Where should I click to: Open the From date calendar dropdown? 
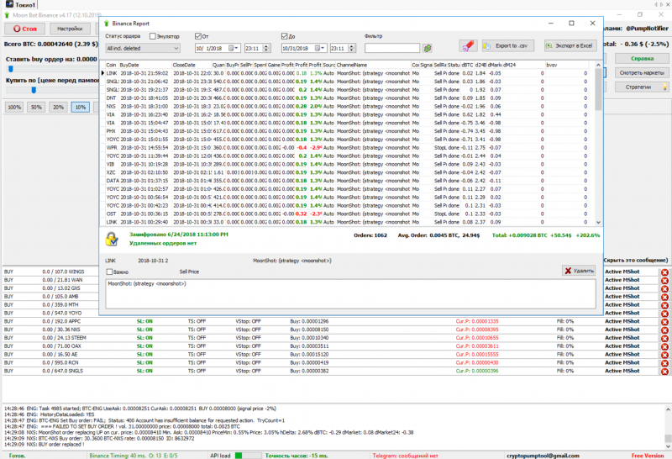tap(234, 49)
